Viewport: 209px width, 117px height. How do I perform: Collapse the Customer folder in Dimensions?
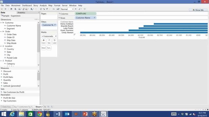click(1, 23)
